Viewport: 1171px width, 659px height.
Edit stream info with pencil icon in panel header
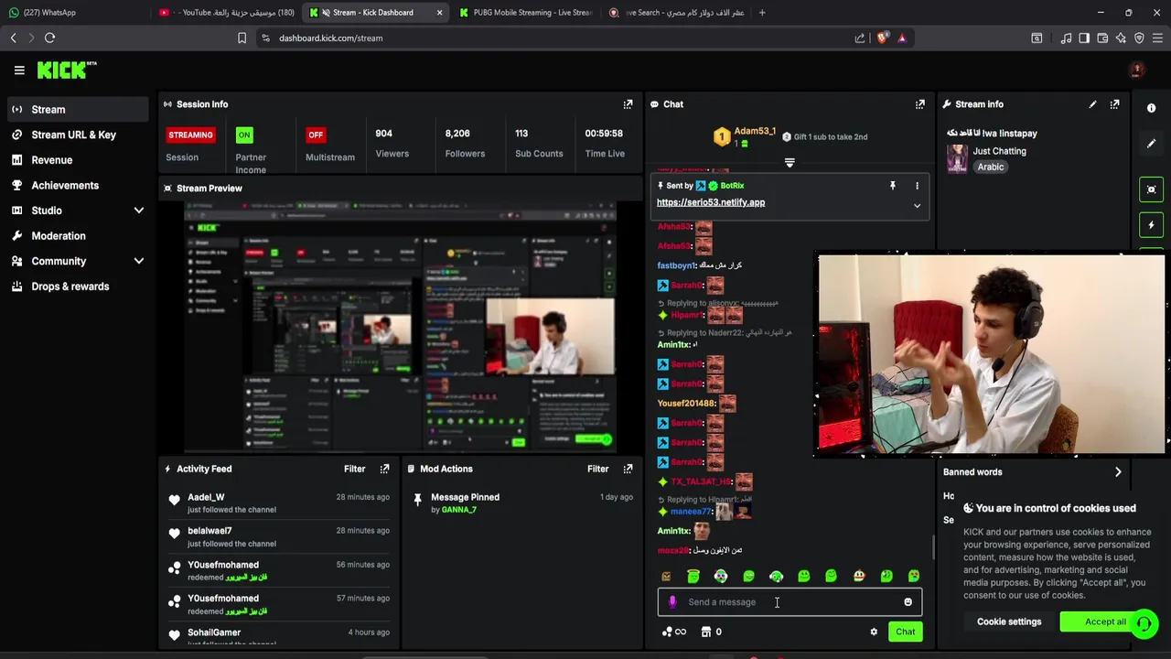1092,104
